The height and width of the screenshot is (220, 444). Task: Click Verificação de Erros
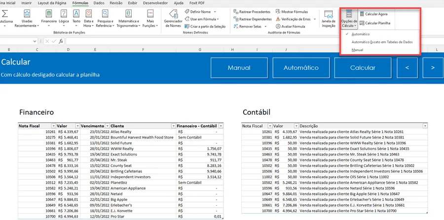[x=296, y=19]
